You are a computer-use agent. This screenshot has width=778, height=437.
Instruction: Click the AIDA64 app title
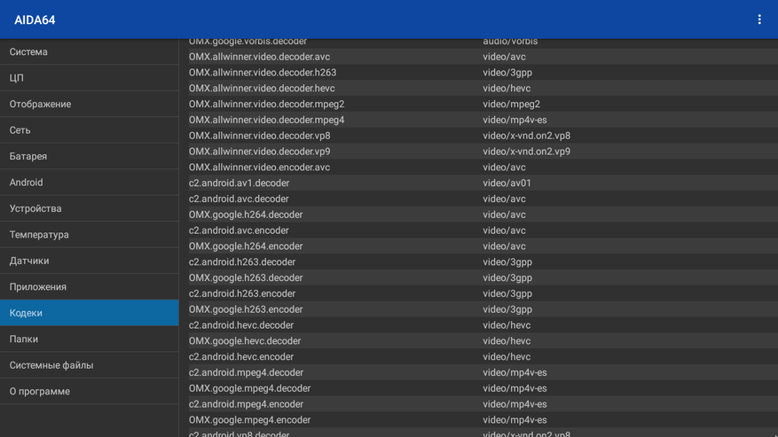pos(35,20)
